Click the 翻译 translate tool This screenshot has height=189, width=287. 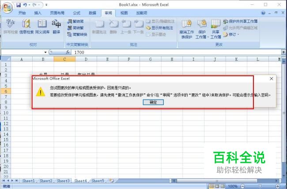[57, 26]
